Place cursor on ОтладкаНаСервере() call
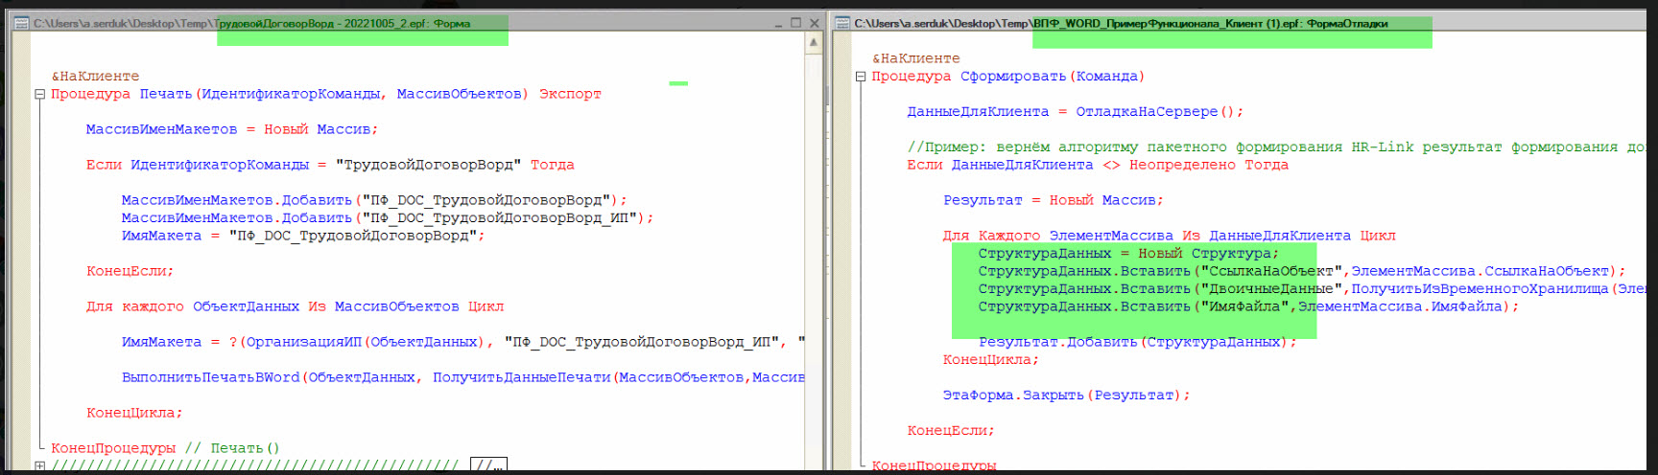Image resolution: width=1658 pixels, height=475 pixels. pyautogui.click(x=1158, y=112)
